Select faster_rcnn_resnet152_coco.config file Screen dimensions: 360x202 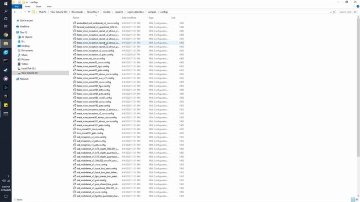point(94,102)
